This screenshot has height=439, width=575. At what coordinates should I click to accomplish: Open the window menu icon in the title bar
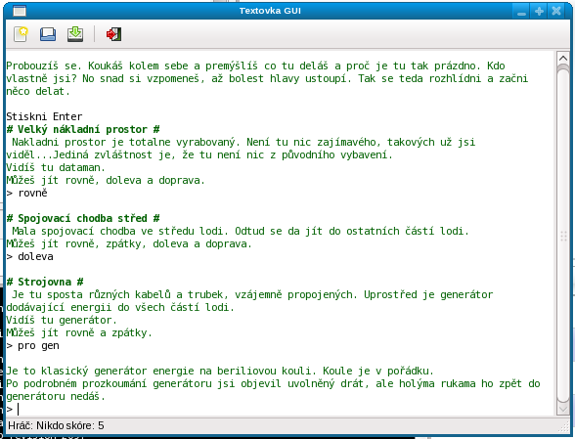20,11
